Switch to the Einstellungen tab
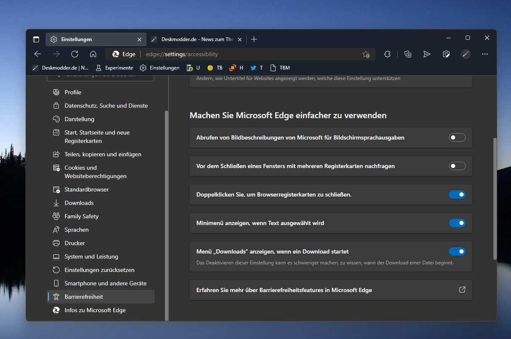Screen dimensions: 511x339 [96, 39]
